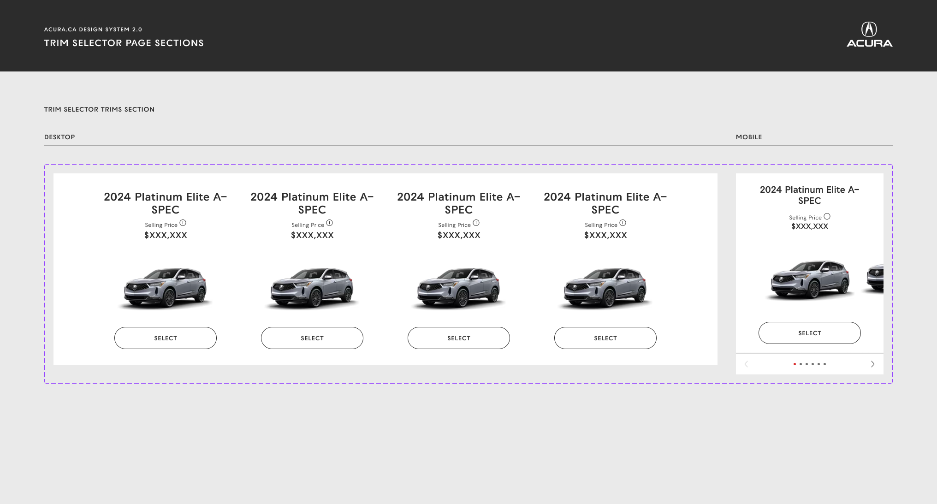Open Selling Price info icon on mobile card
The image size is (937, 504).
[x=827, y=216]
